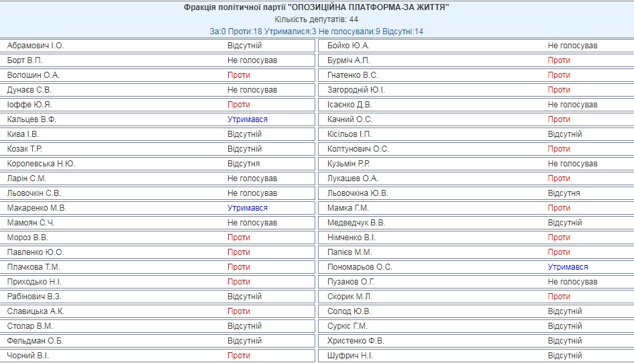Select deputy Славицька А.К.
This screenshot has height=363, width=634.
point(36,311)
